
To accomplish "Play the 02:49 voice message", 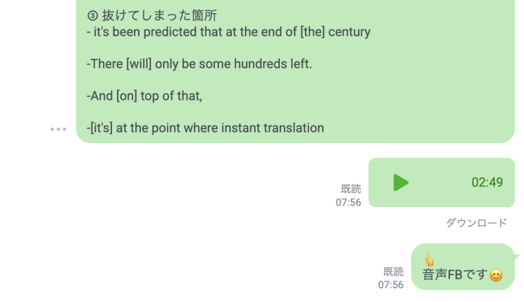I will click(x=401, y=183).
